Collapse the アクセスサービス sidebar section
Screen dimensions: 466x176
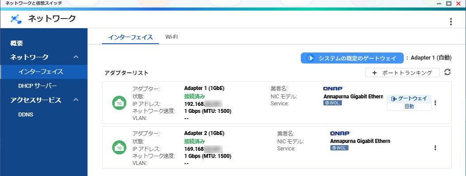pyautogui.click(x=76, y=100)
